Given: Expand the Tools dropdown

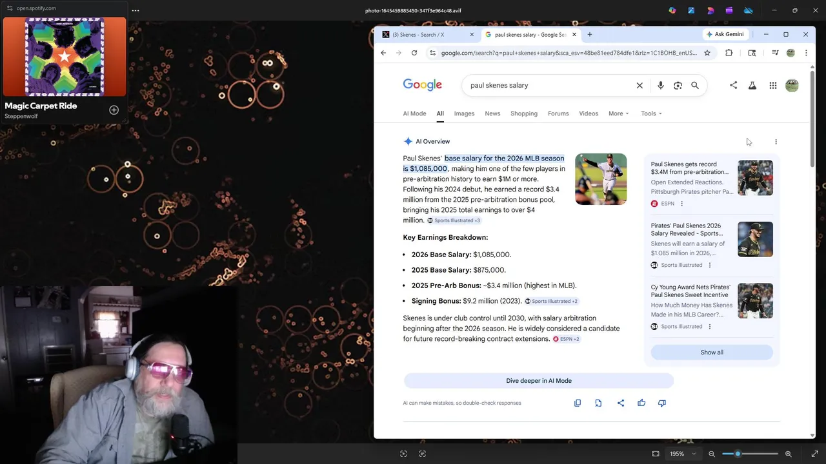Looking at the screenshot, I should coord(651,113).
